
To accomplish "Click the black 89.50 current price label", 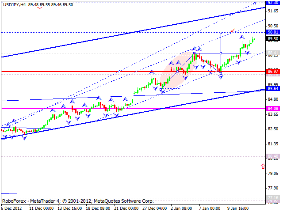I will point(272,38).
